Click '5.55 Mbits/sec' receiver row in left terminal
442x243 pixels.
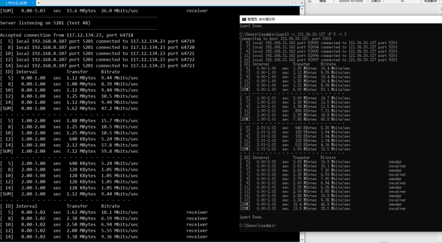tap(120, 231)
